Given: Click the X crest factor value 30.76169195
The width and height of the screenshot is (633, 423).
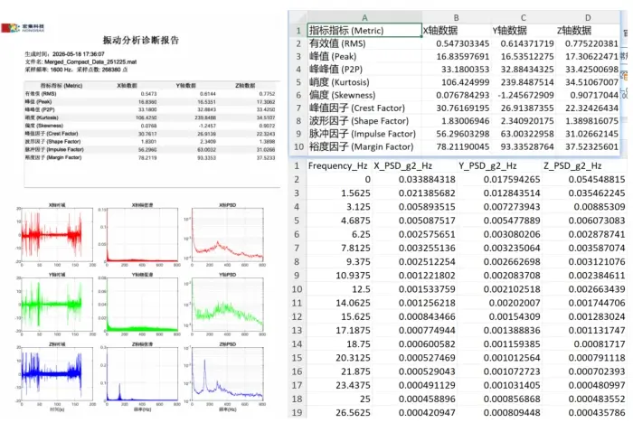Looking at the screenshot, I should pyautogui.click(x=462, y=108).
